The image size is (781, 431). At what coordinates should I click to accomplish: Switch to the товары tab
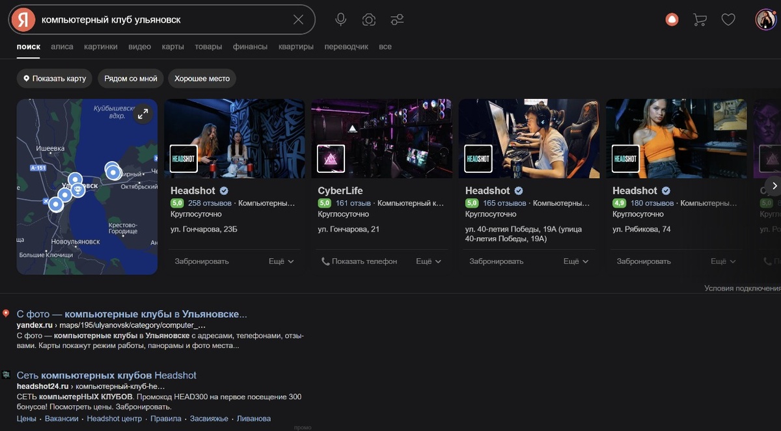(x=208, y=47)
